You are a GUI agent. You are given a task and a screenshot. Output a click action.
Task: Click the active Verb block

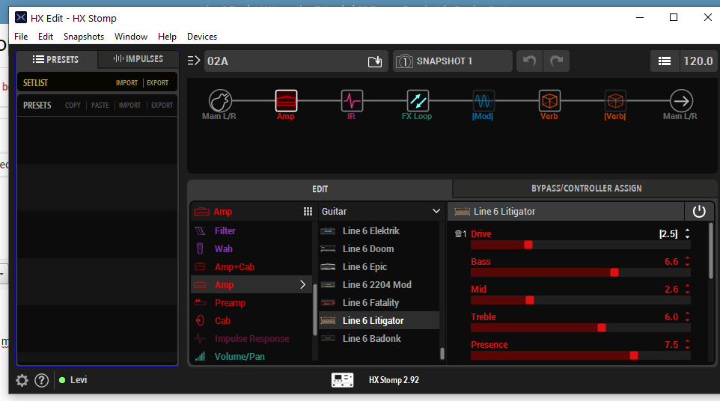point(549,100)
